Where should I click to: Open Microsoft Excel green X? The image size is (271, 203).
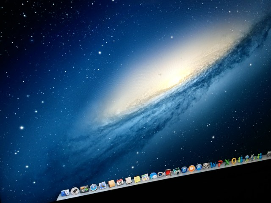(x=227, y=161)
